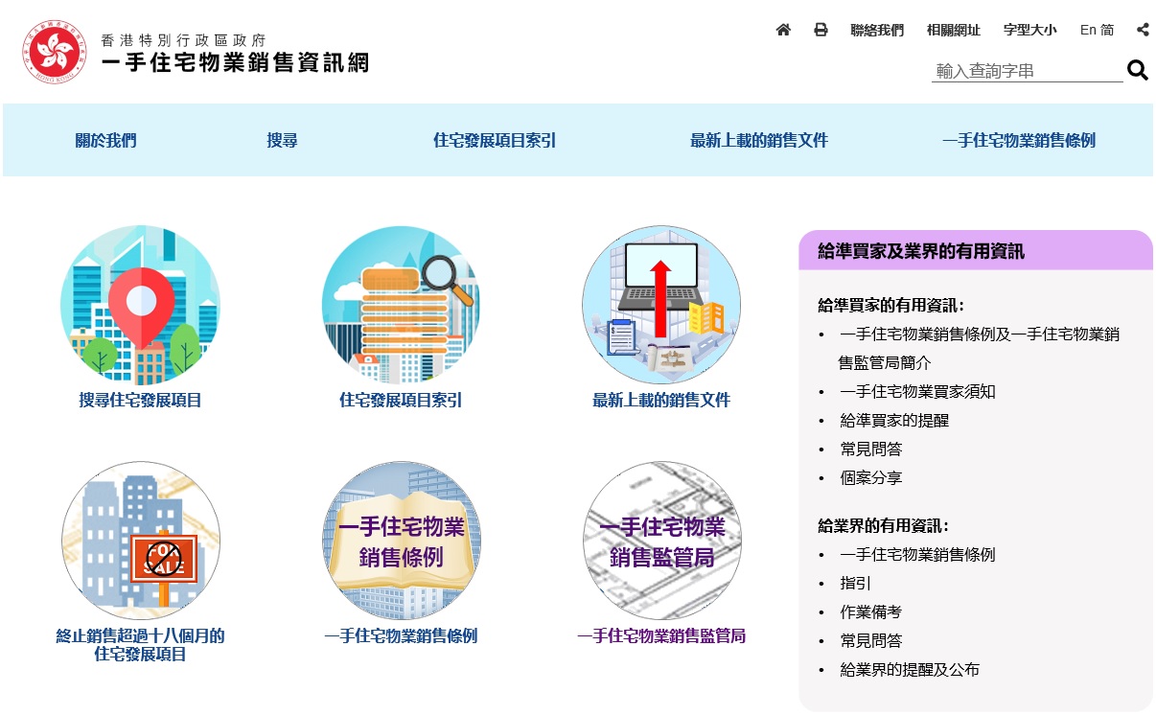Click 聯絡我們 in the top bar

click(877, 30)
